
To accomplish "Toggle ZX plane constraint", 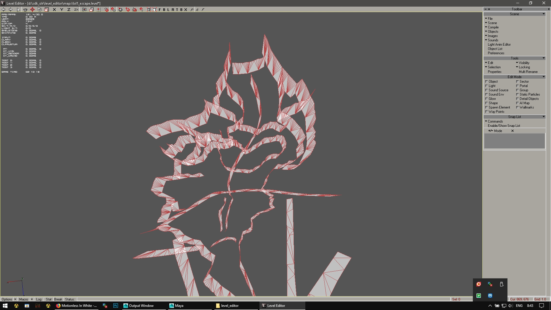I will (76, 9).
